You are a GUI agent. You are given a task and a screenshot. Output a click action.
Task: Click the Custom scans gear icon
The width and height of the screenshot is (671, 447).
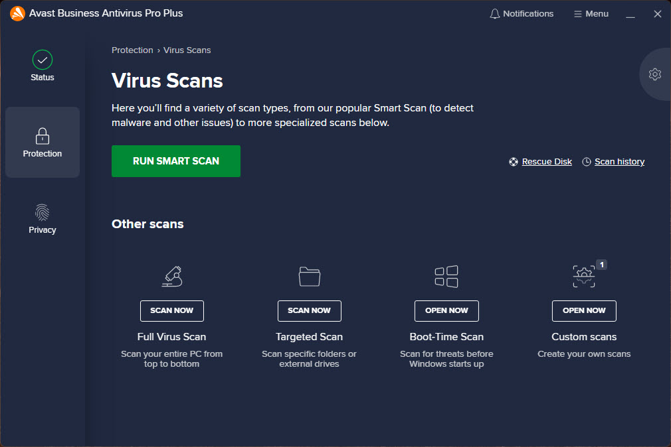(x=583, y=276)
